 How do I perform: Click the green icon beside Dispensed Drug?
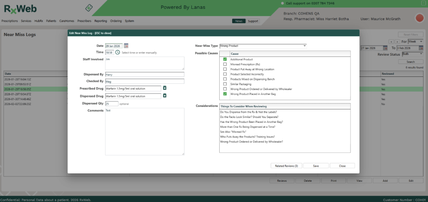pos(165,96)
